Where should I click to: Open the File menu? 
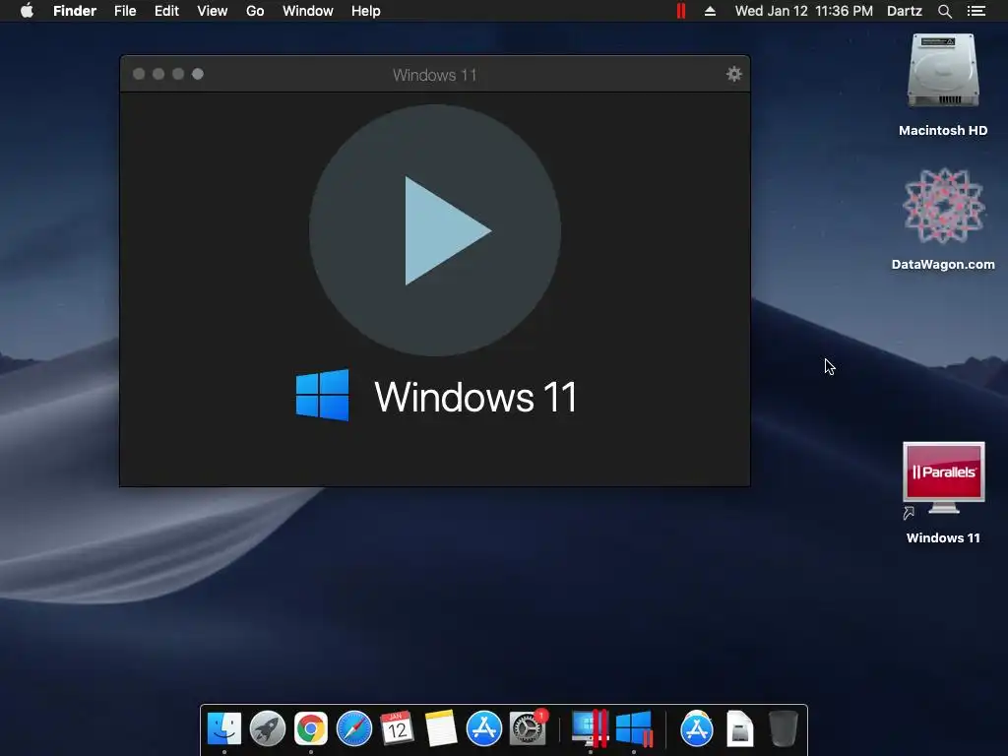point(125,11)
